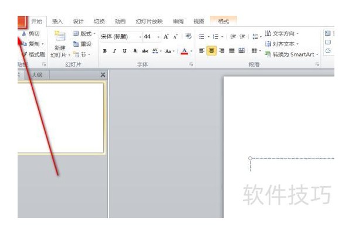
Task: Add a new slide with 新建幻灯片
Action: pyautogui.click(x=60, y=44)
